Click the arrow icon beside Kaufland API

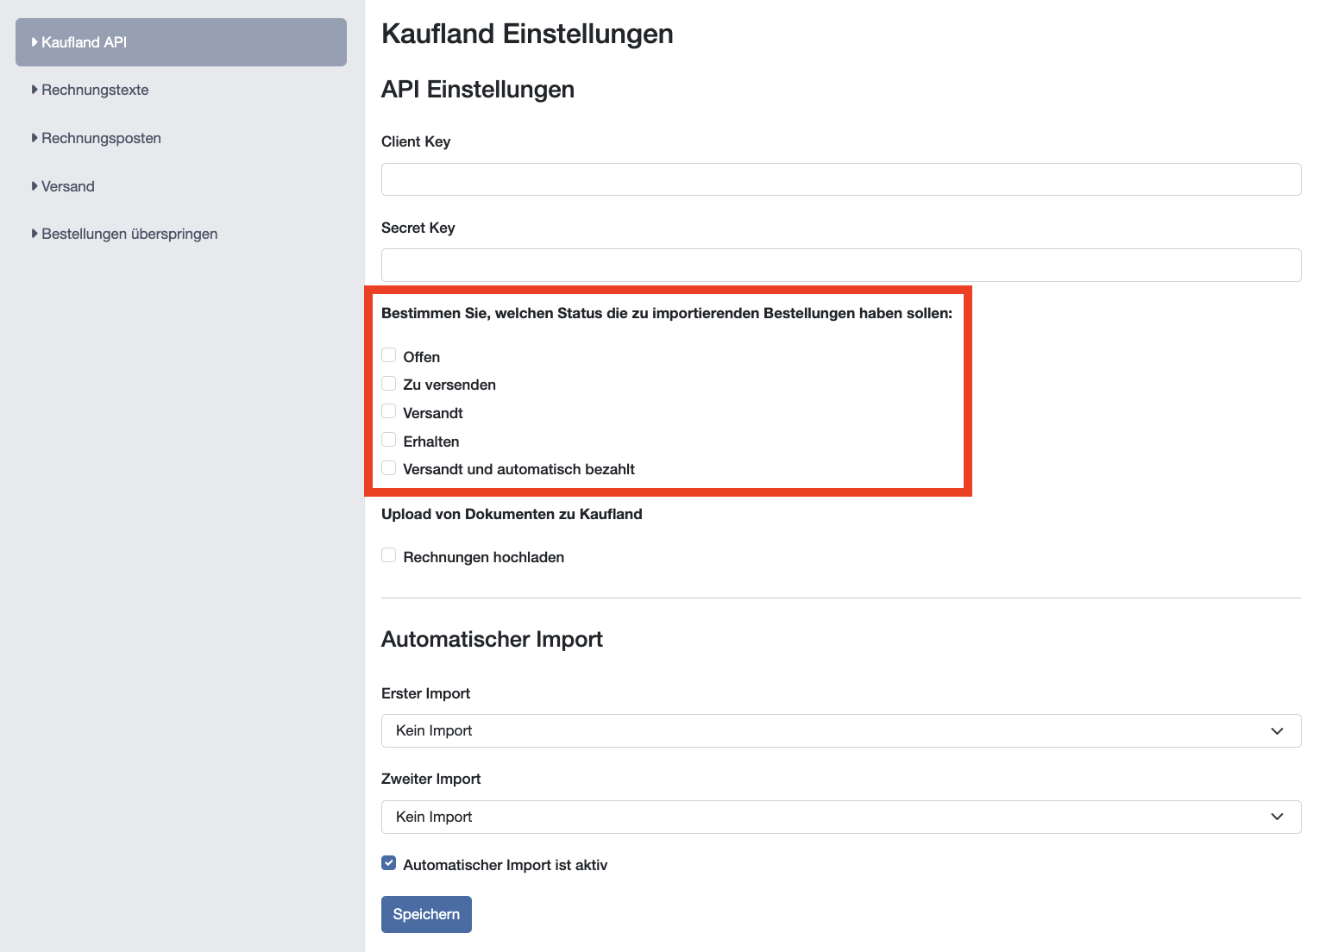coord(35,42)
